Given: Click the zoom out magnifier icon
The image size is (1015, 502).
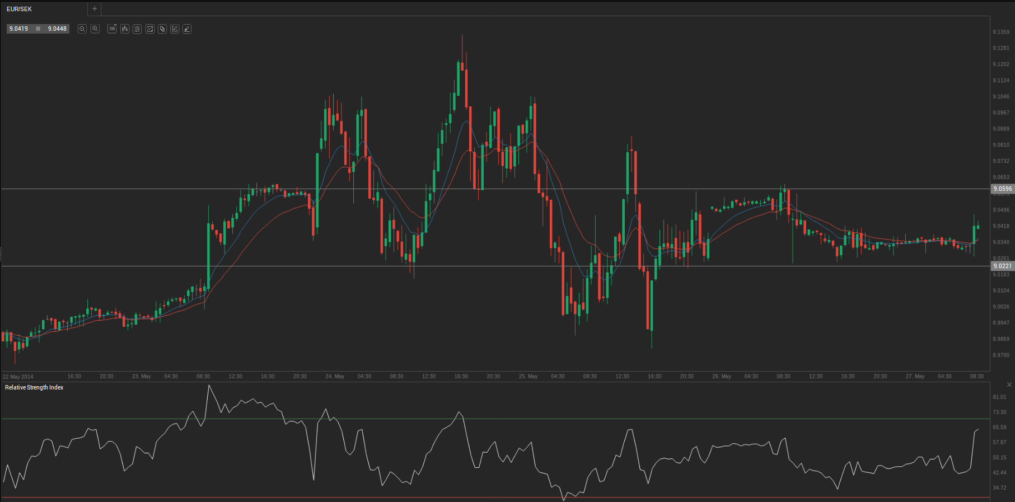Looking at the screenshot, I should click(82, 29).
